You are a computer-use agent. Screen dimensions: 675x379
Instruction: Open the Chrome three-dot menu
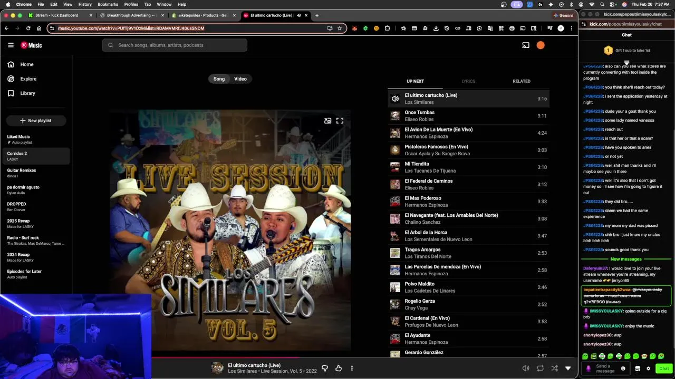[x=572, y=28]
